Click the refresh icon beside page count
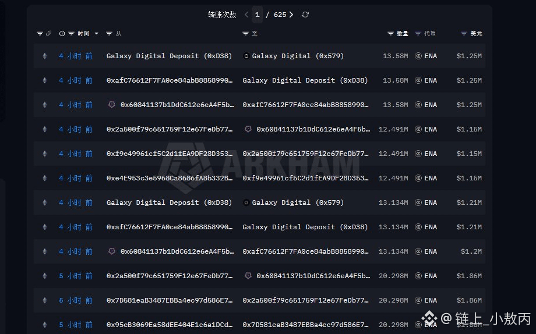536x334 pixels. [x=305, y=15]
